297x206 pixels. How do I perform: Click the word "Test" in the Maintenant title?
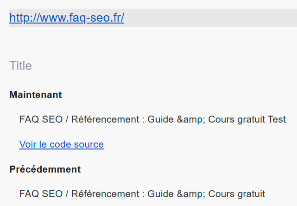point(277,119)
